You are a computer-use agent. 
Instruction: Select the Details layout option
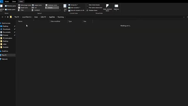[x=52, y=8]
